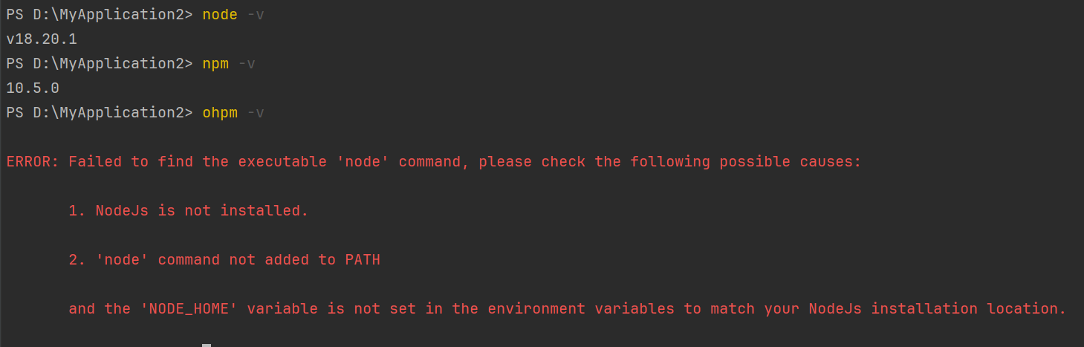
Task: Click the terminal cursor at the bottom
Action: [207, 345]
